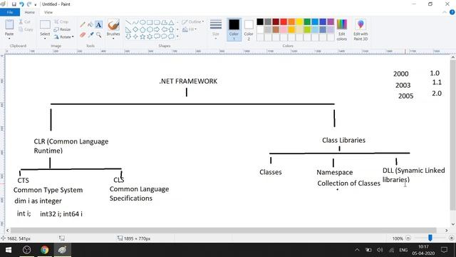Pick the red color swatch

pyautogui.click(x=284, y=22)
